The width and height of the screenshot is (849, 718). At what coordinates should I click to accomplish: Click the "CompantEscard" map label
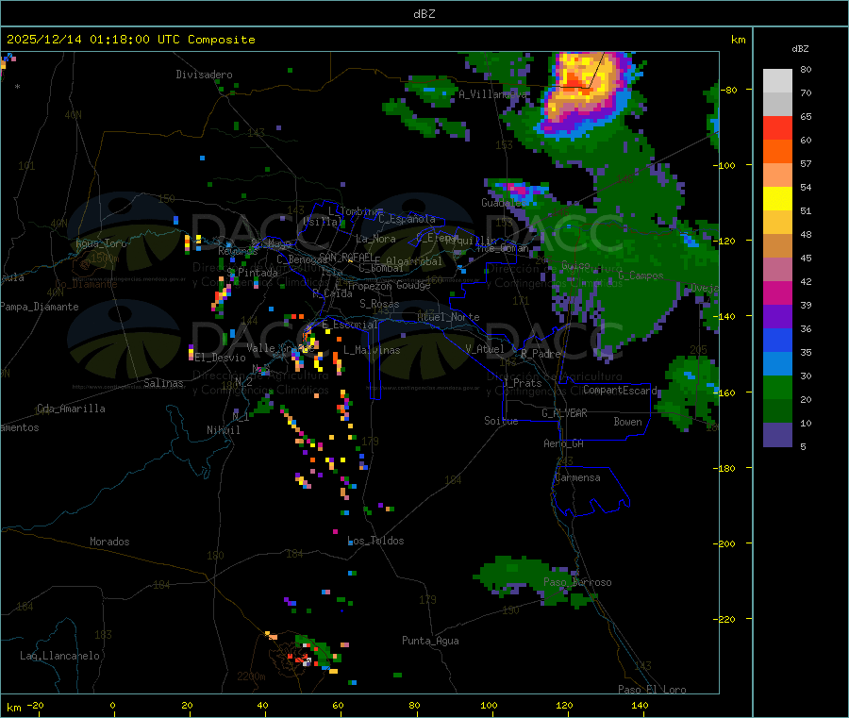620,390
